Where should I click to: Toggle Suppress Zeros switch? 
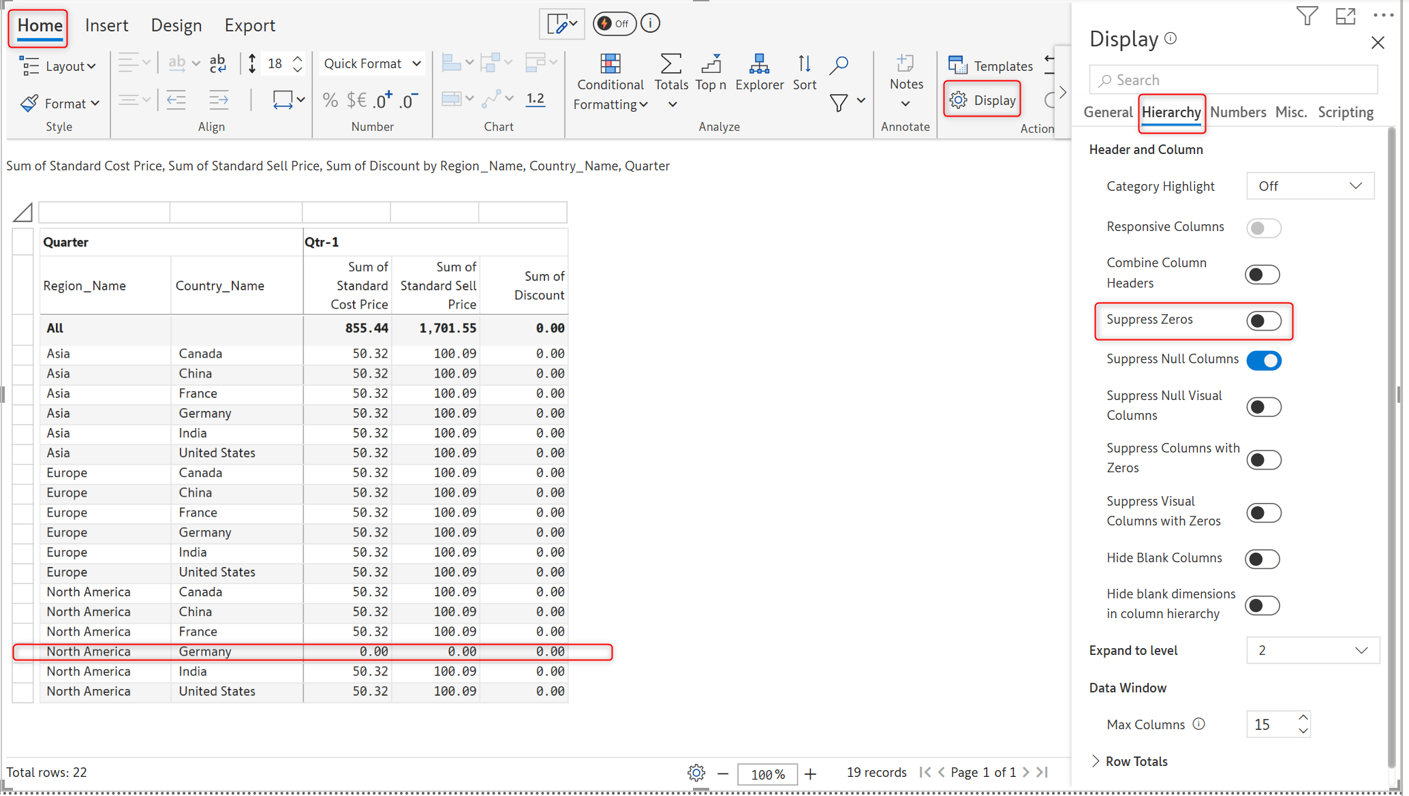[1263, 321]
